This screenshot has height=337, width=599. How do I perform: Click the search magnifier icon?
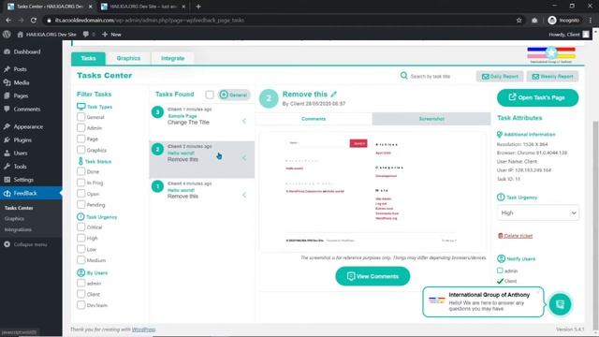pyautogui.click(x=403, y=76)
